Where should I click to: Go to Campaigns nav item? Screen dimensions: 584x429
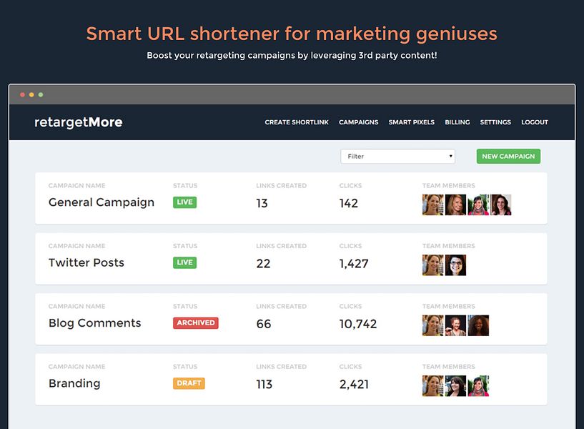358,122
